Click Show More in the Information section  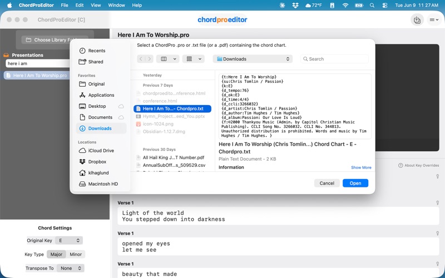(x=361, y=168)
